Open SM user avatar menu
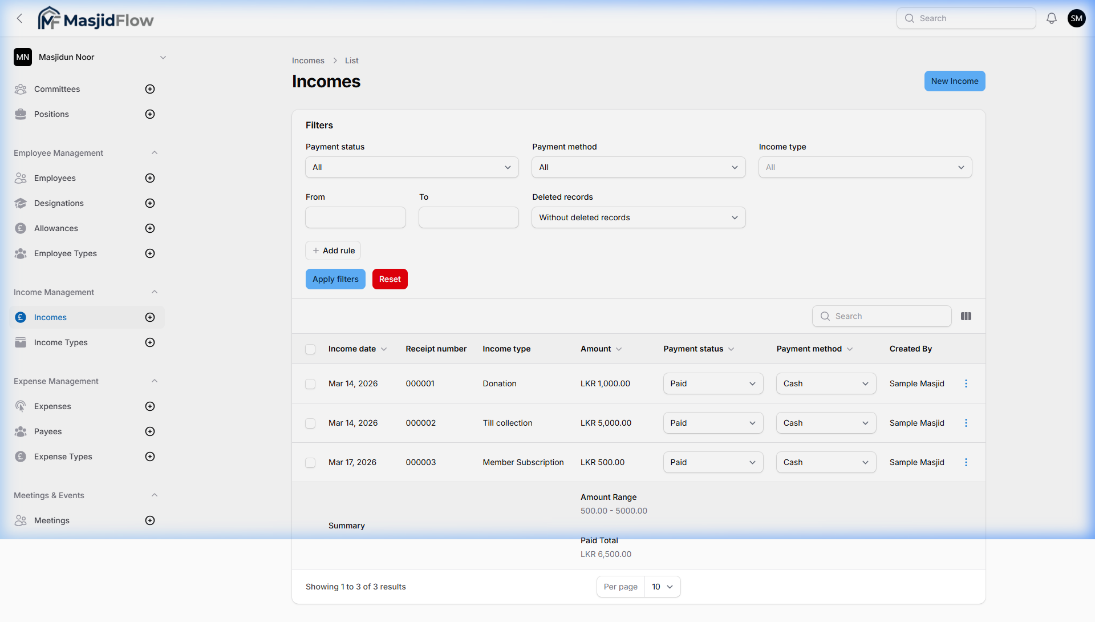1095x622 pixels. (1076, 18)
